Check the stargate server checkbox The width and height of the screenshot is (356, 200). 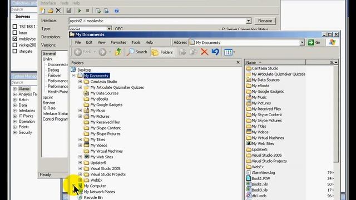point(15,51)
